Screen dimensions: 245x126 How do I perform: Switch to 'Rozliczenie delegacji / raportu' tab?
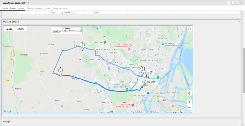[38, 8]
